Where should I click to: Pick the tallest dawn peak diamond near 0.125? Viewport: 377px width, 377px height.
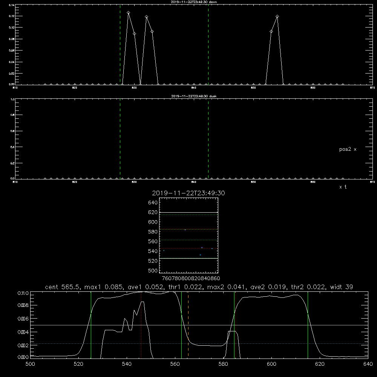pyautogui.click(x=129, y=13)
